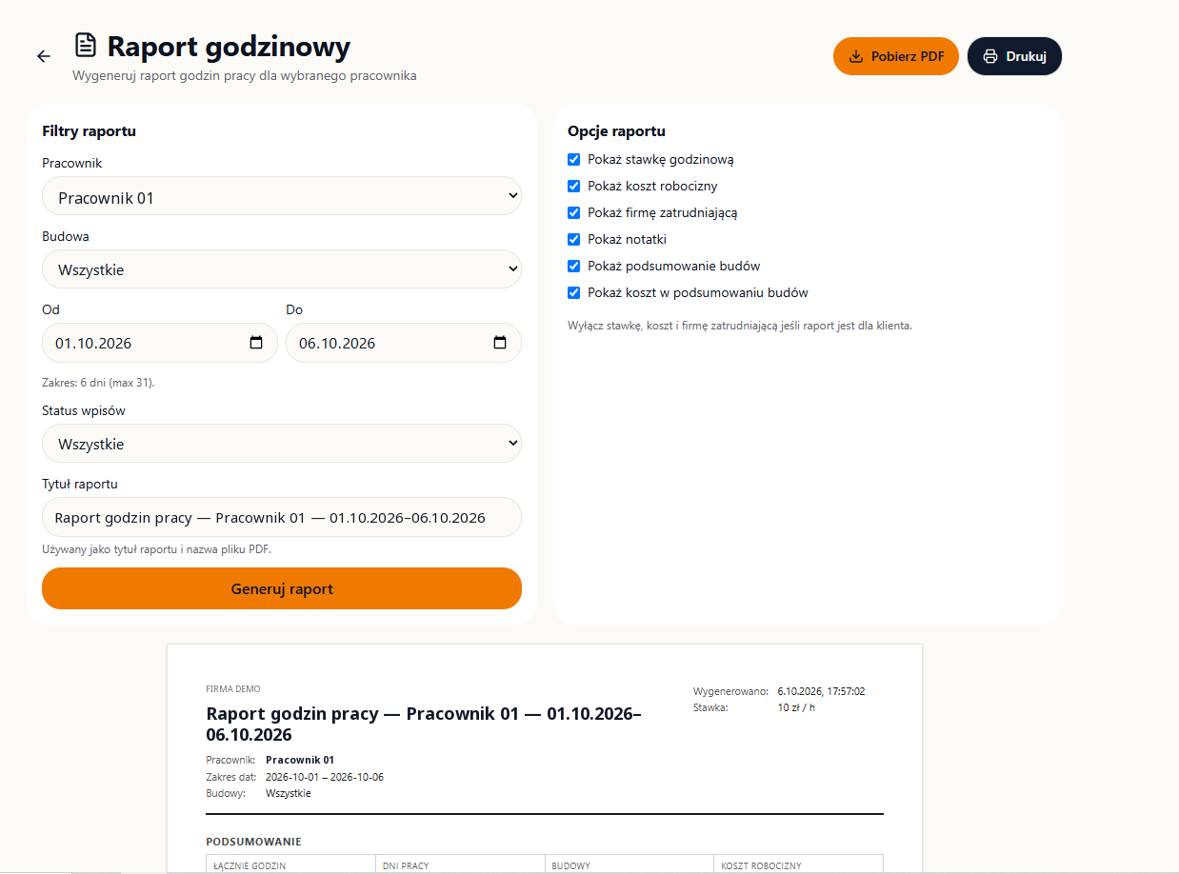Image resolution: width=1179 pixels, height=874 pixels.
Task: Open calendar picker in the Od date field
Action: 255,343
